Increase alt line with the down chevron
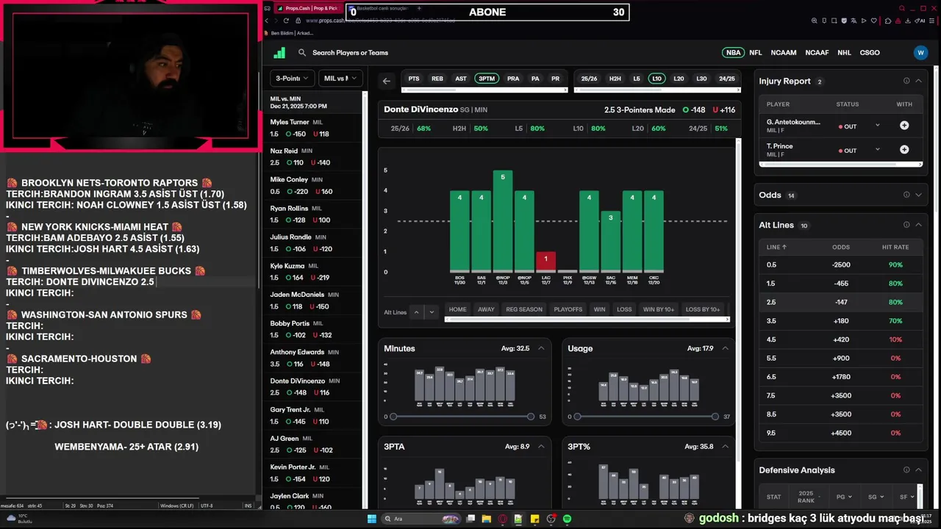 coord(432,312)
